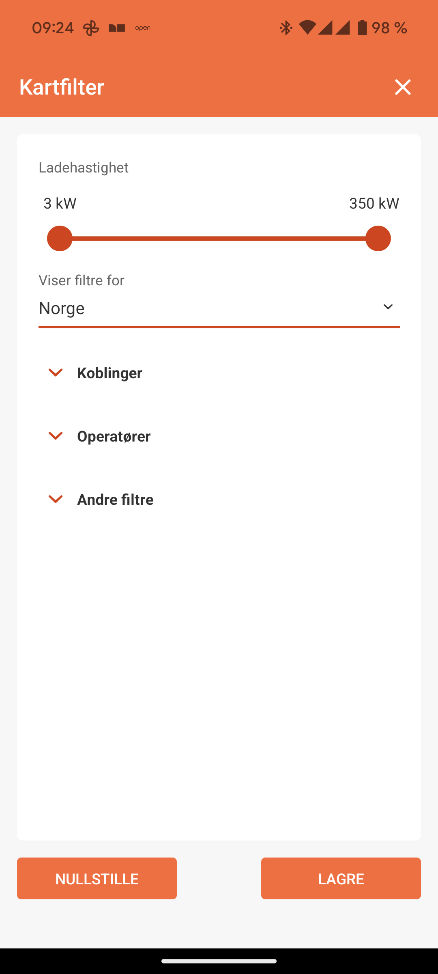Tap the home gesture bar
Screen dimensions: 438x974
click(219, 961)
